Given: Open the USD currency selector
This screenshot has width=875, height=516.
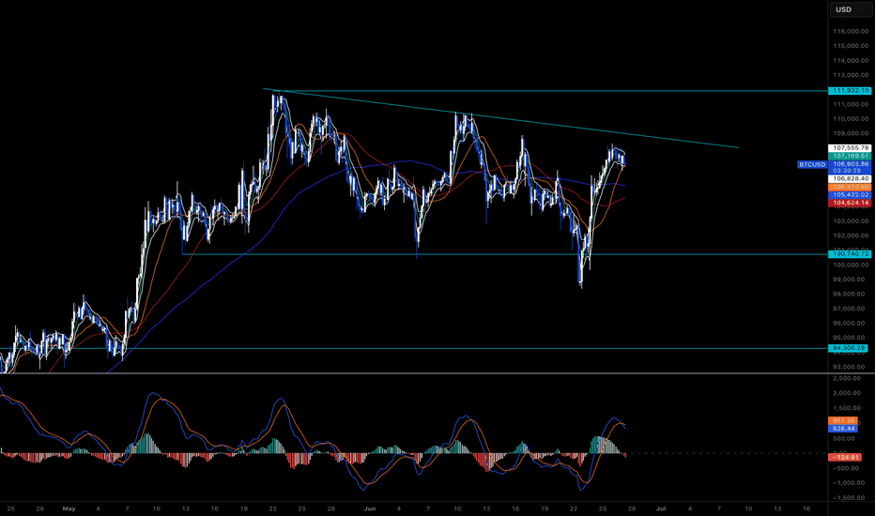Looking at the screenshot, I should click(x=850, y=9).
